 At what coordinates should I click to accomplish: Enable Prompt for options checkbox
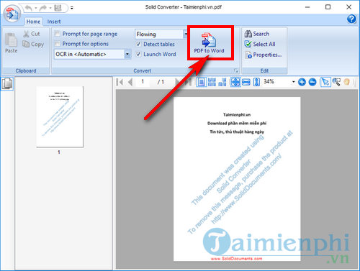tap(57, 44)
